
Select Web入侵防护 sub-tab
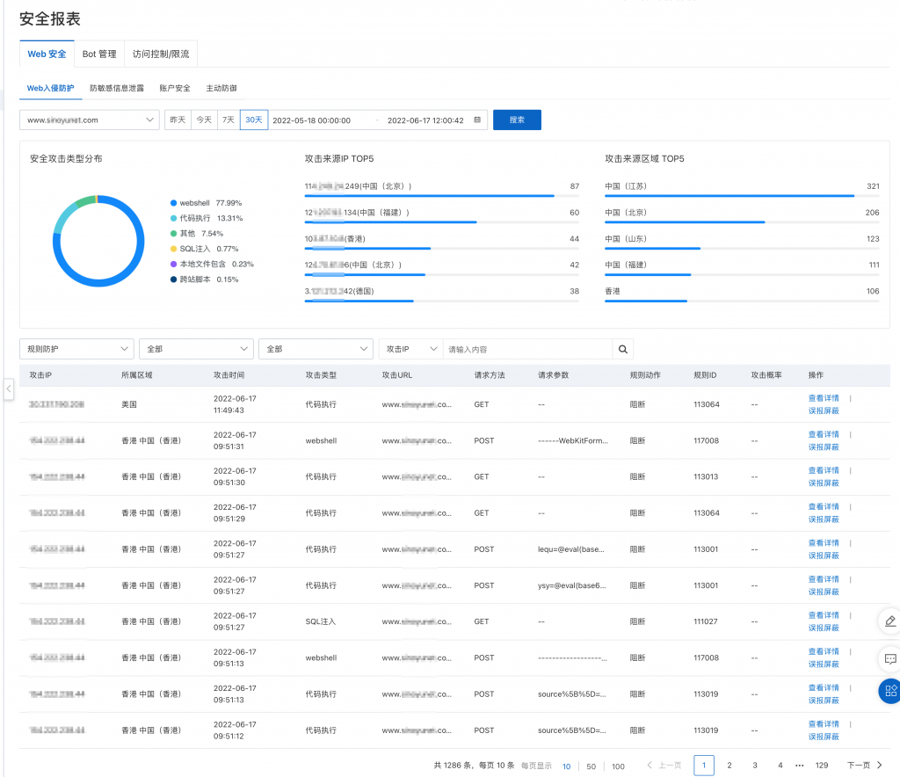[50, 88]
